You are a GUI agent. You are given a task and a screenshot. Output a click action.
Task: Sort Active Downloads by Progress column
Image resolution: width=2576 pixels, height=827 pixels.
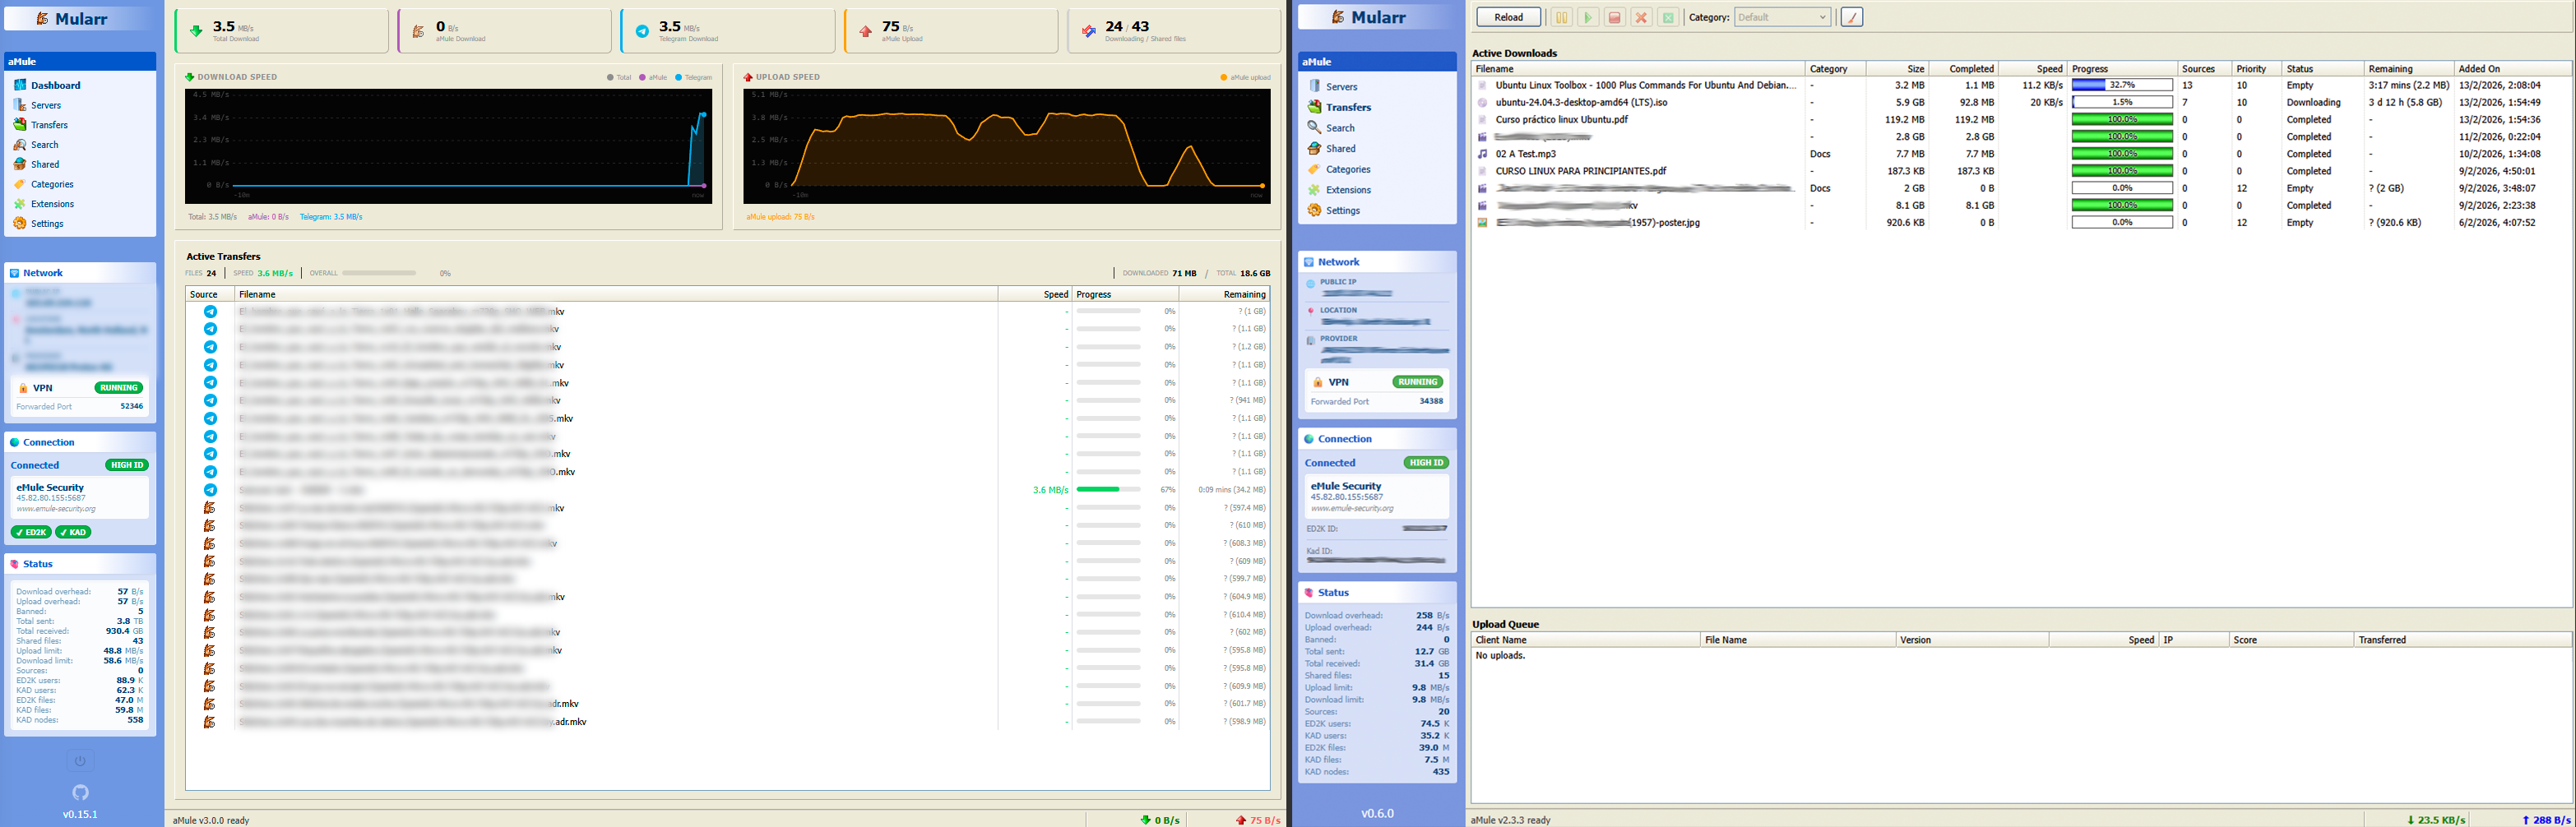[x=2121, y=69]
